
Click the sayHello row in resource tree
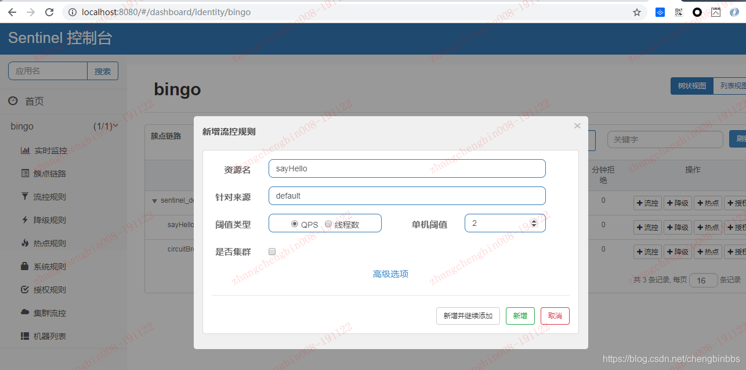[x=180, y=224]
